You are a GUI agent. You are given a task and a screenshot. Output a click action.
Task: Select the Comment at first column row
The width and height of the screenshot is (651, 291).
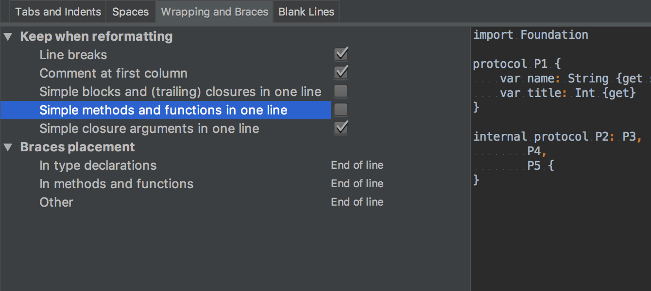(113, 73)
